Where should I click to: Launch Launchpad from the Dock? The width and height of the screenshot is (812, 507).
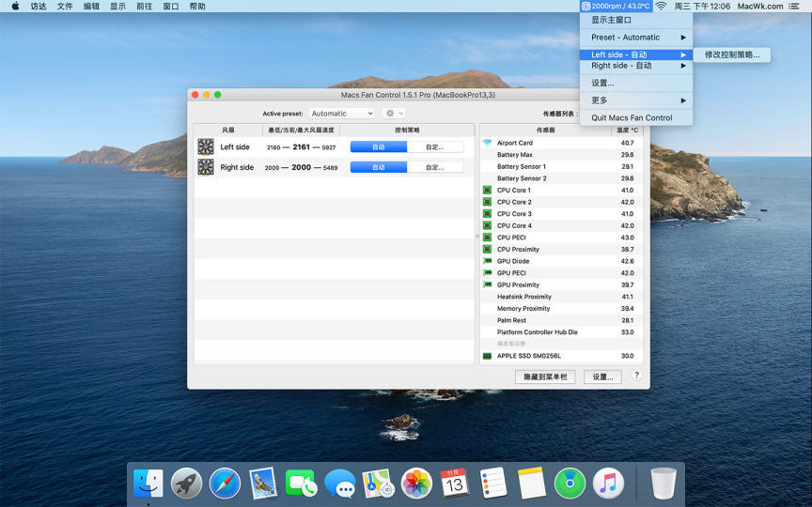(186, 483)
